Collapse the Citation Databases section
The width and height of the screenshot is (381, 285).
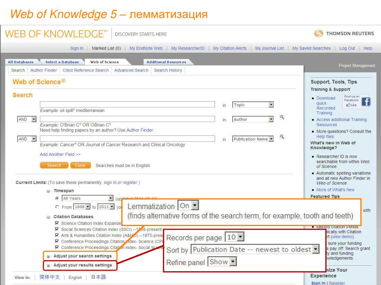coord(48,217)
